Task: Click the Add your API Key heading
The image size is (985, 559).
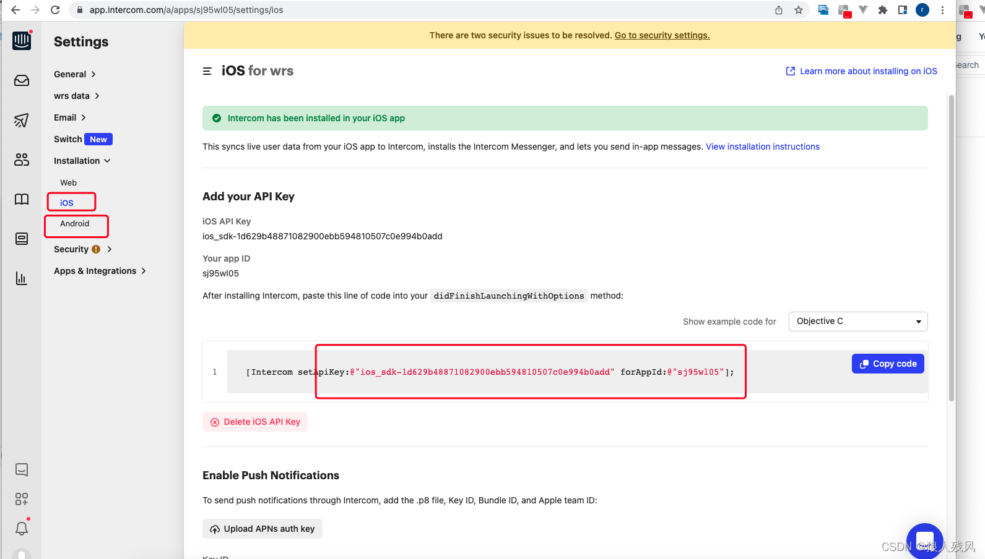Action: (x=249, y=197)
